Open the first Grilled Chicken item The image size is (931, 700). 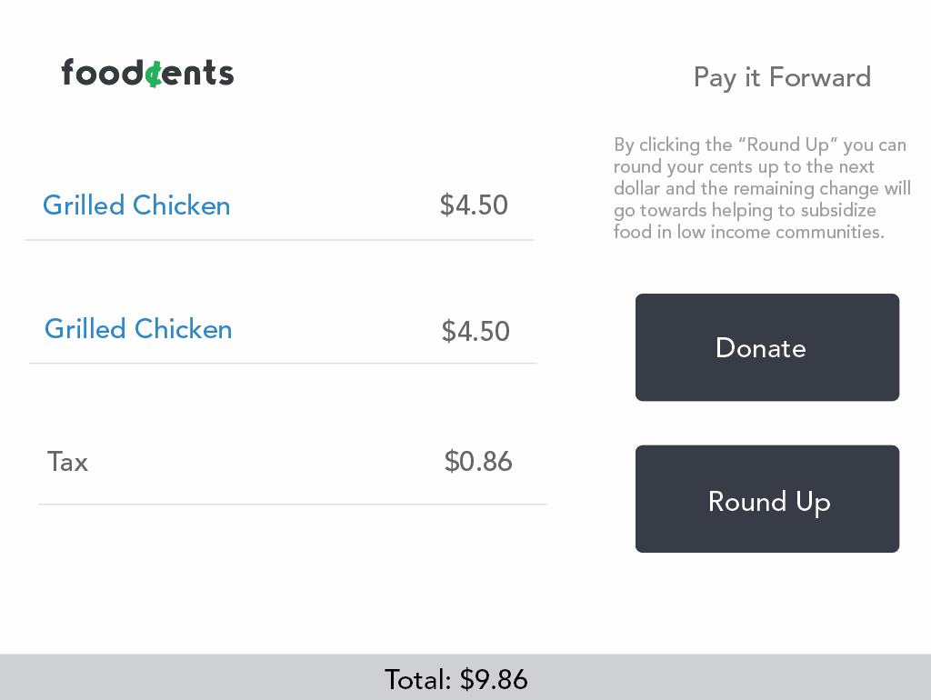[136, 205]
